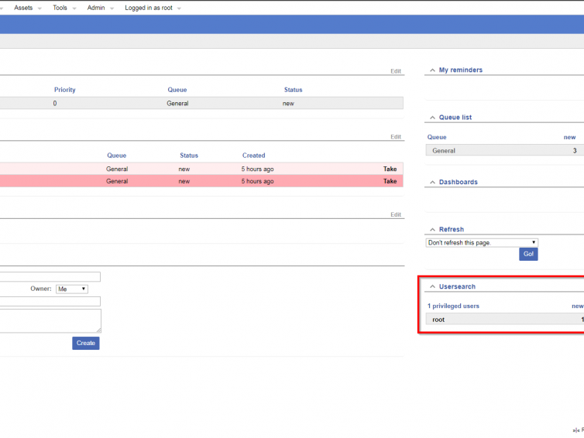Sort tickets by the Created column header
Image resolution: width=584 pixels, height=438 pixels.
pyautogui.click(x=253, y=156)
